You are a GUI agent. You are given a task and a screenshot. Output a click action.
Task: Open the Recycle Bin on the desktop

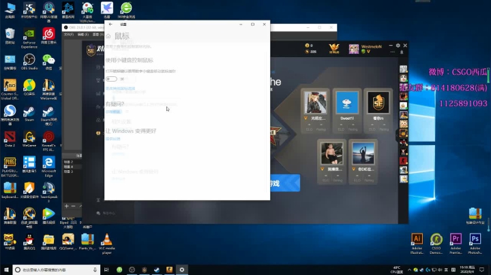[x=10, y=35]
